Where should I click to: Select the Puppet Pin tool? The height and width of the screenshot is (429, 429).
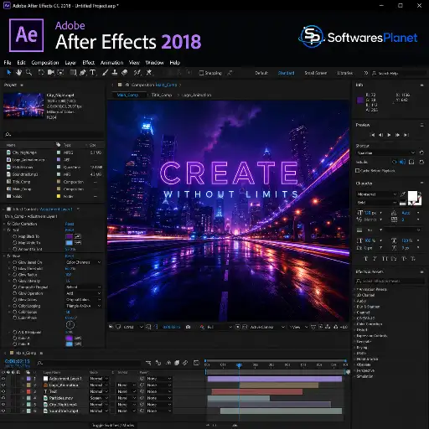tap(149, 73)
